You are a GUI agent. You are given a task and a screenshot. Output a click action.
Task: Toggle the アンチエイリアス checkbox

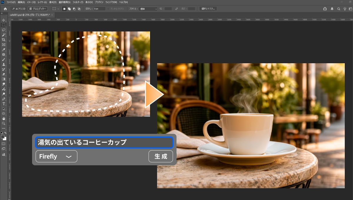pyautogui.click(x=108, y=9)
